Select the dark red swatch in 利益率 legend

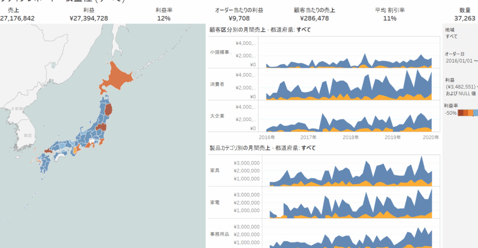460,113
